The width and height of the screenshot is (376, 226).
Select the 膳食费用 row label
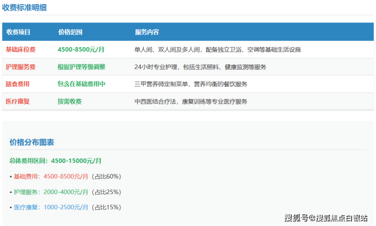18,84
